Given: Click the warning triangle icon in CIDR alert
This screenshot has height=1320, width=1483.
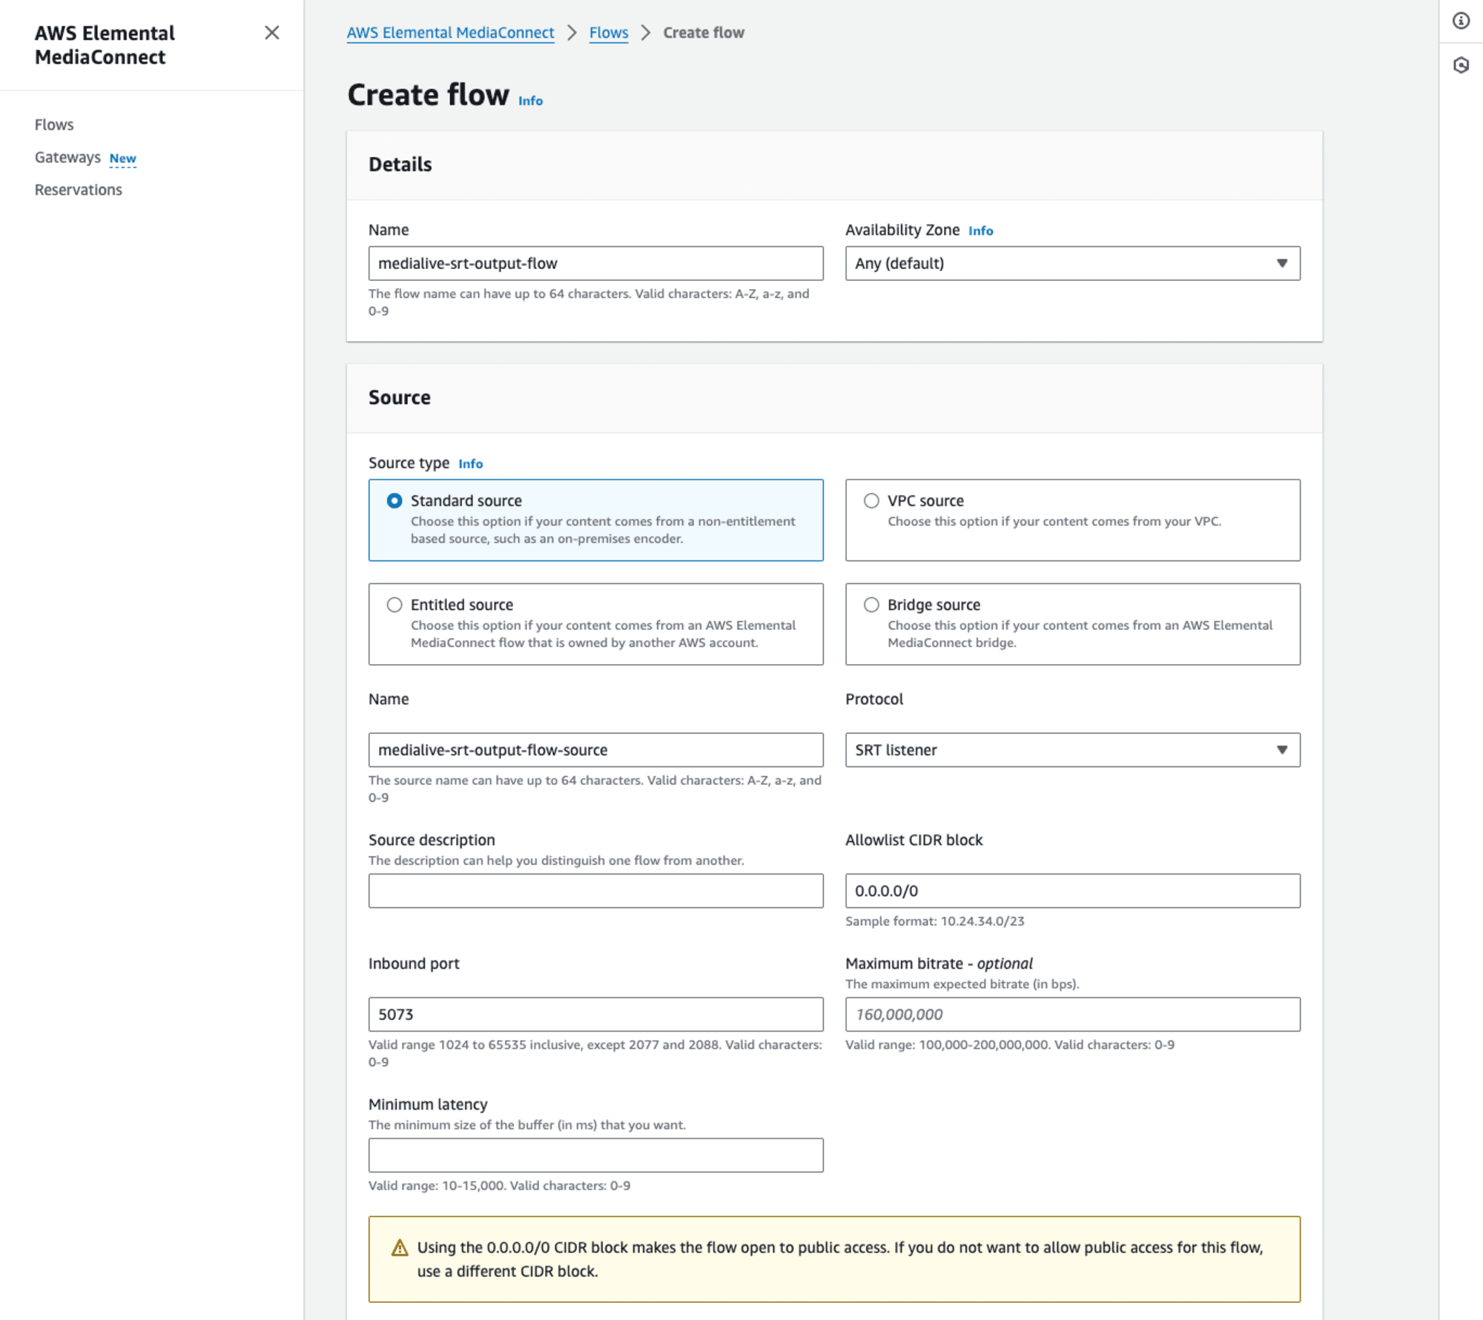Looking at the screenshot, I should point(400,1247).
